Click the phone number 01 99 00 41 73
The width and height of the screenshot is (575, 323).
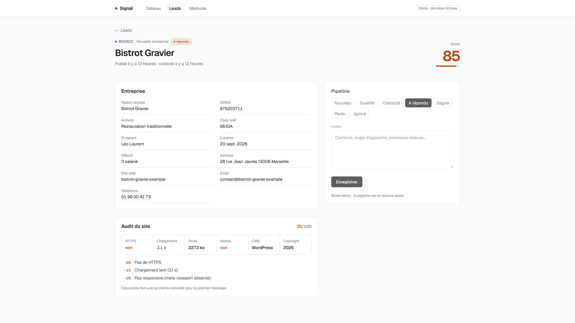tap(136, 197)
